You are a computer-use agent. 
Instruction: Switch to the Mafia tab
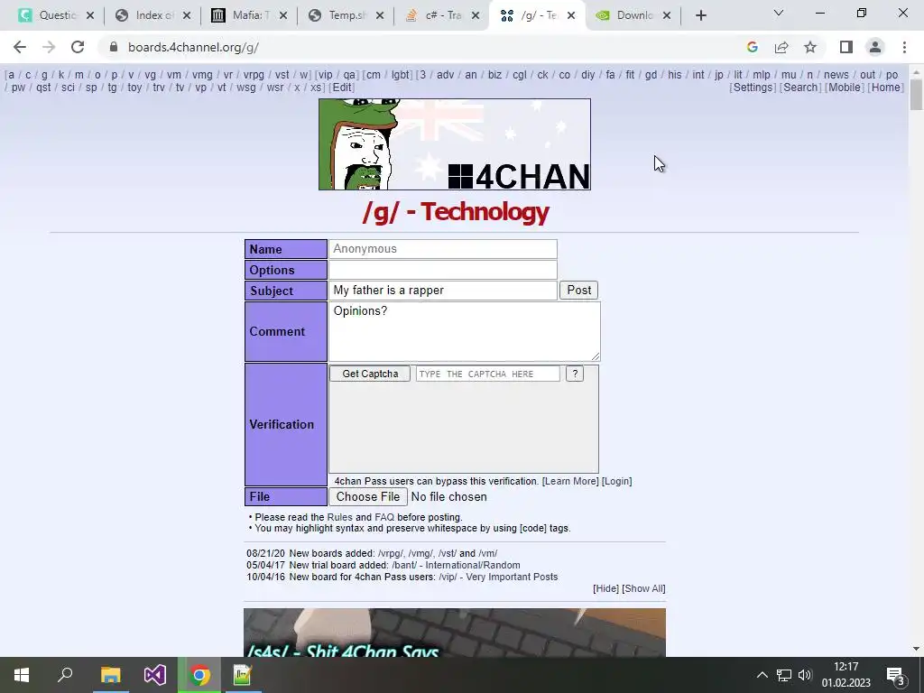(250, 15)
